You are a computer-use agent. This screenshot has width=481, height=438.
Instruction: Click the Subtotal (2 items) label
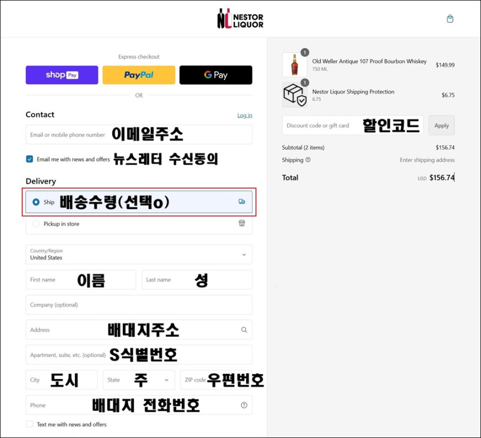tap(303, 147)
